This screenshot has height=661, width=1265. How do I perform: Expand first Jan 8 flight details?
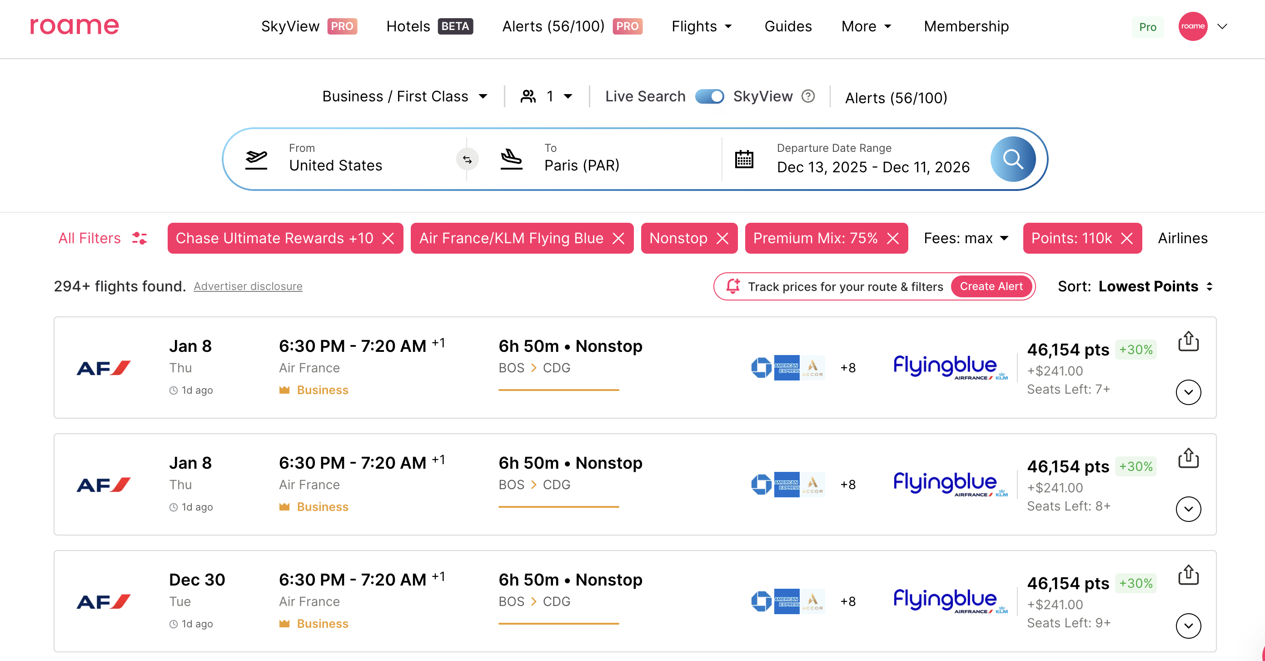[x=1188, y=392]
